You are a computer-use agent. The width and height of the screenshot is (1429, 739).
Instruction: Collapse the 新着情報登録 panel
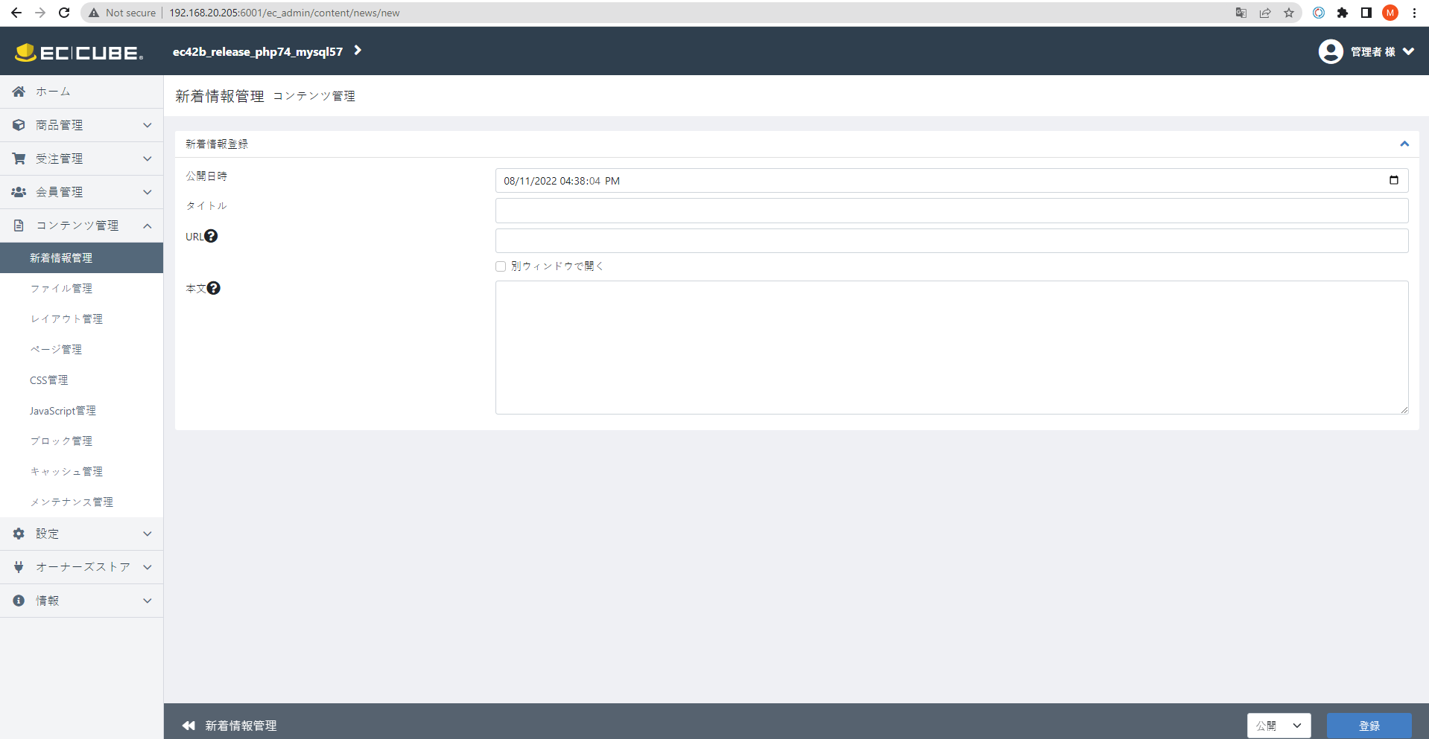1404,144
